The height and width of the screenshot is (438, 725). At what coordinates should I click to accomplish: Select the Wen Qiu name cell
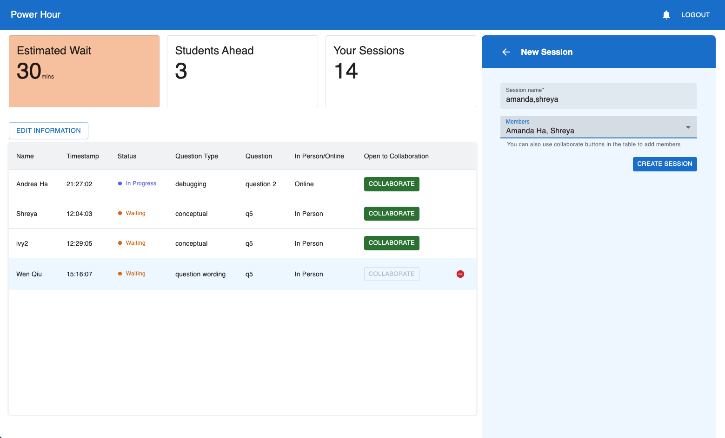click(x=29, y=274)
